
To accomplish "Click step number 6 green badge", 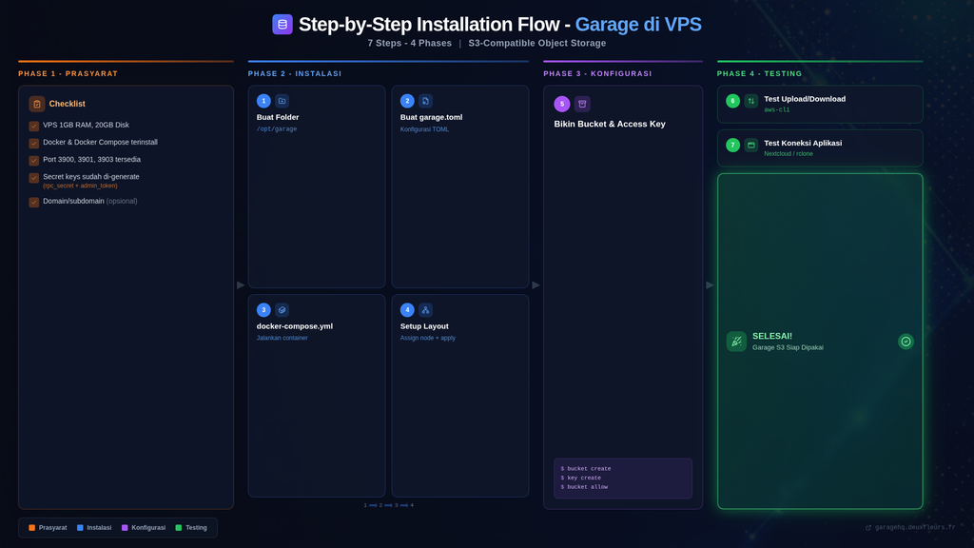I will pos(733,101).
